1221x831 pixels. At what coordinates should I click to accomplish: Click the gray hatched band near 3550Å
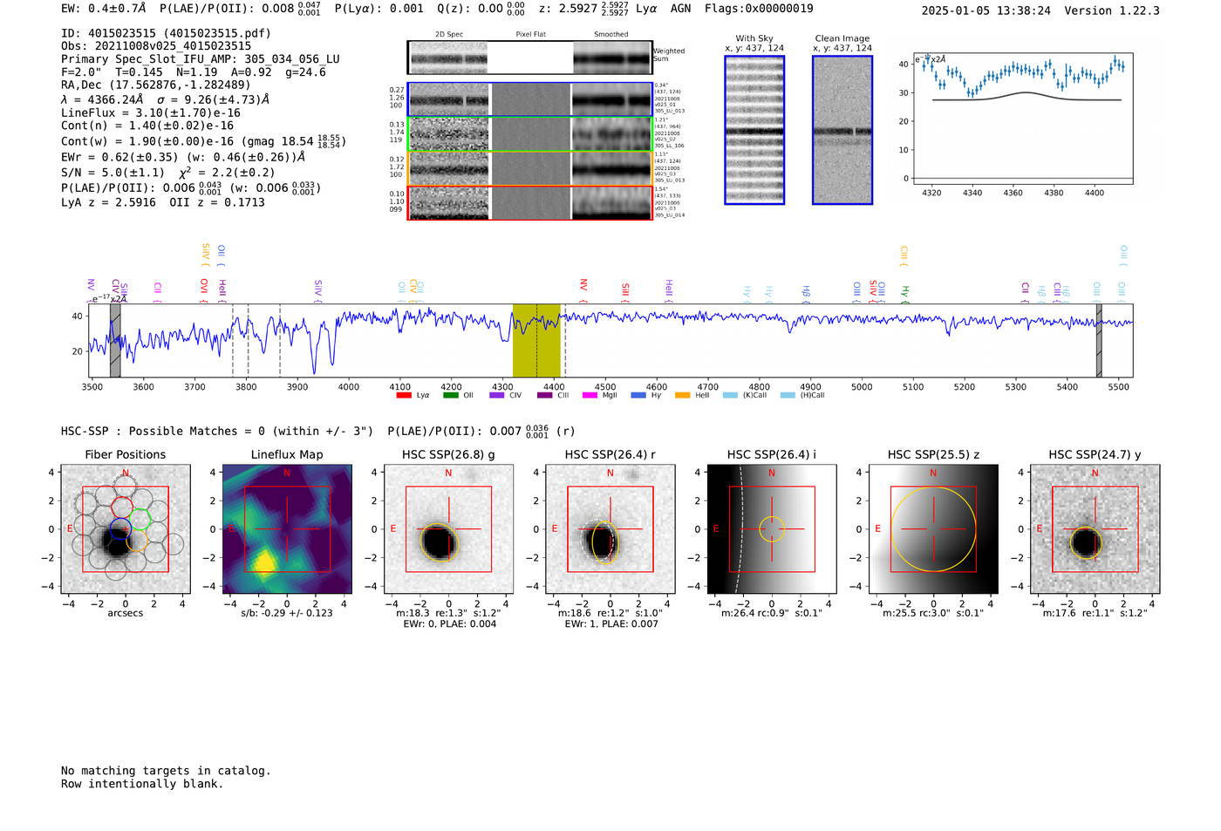115,340
